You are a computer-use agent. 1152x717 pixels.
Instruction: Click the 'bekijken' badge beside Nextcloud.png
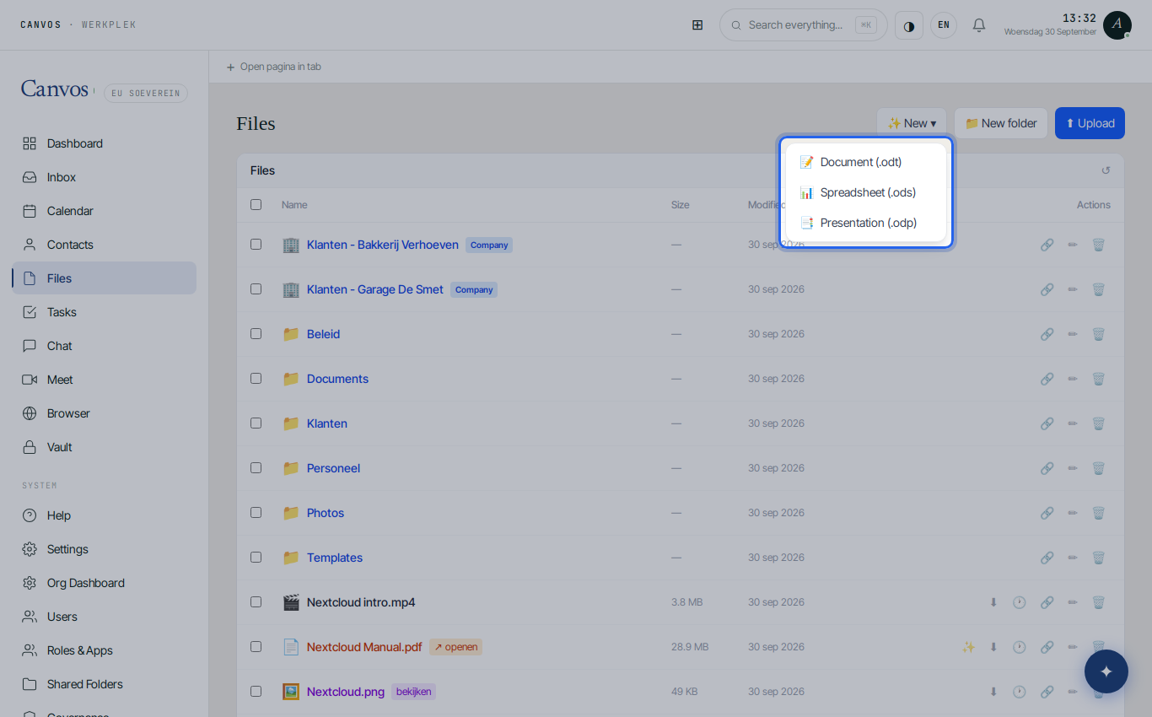click(413, 692)
